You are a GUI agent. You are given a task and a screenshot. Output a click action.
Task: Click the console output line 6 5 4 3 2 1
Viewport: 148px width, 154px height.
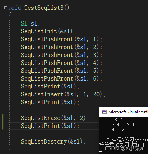113,120
